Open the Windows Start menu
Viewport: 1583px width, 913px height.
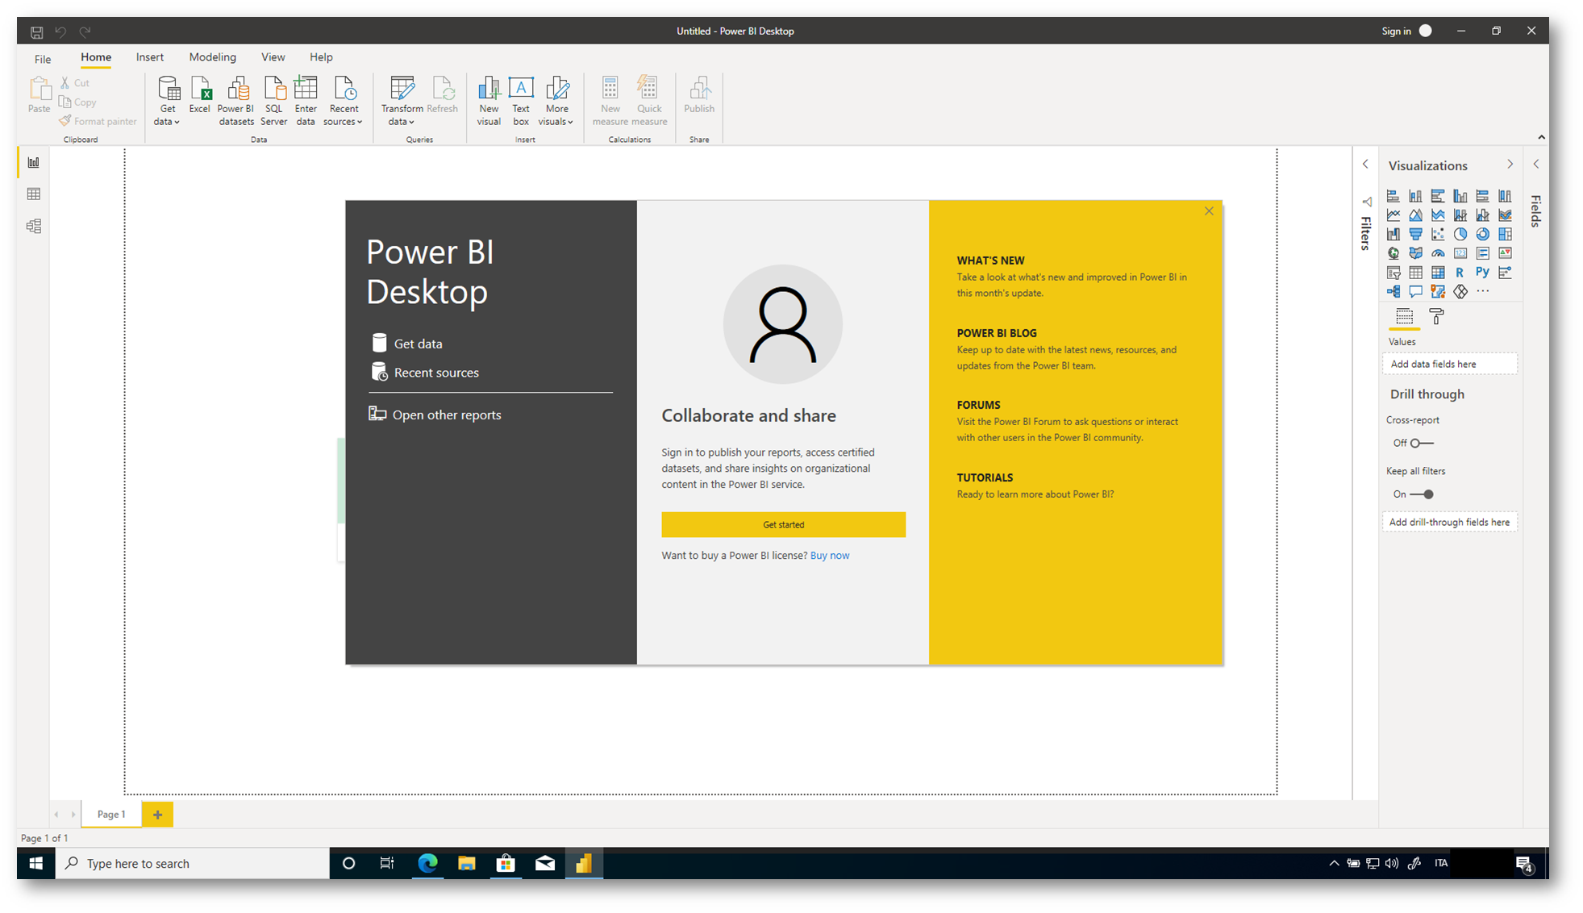36,863
